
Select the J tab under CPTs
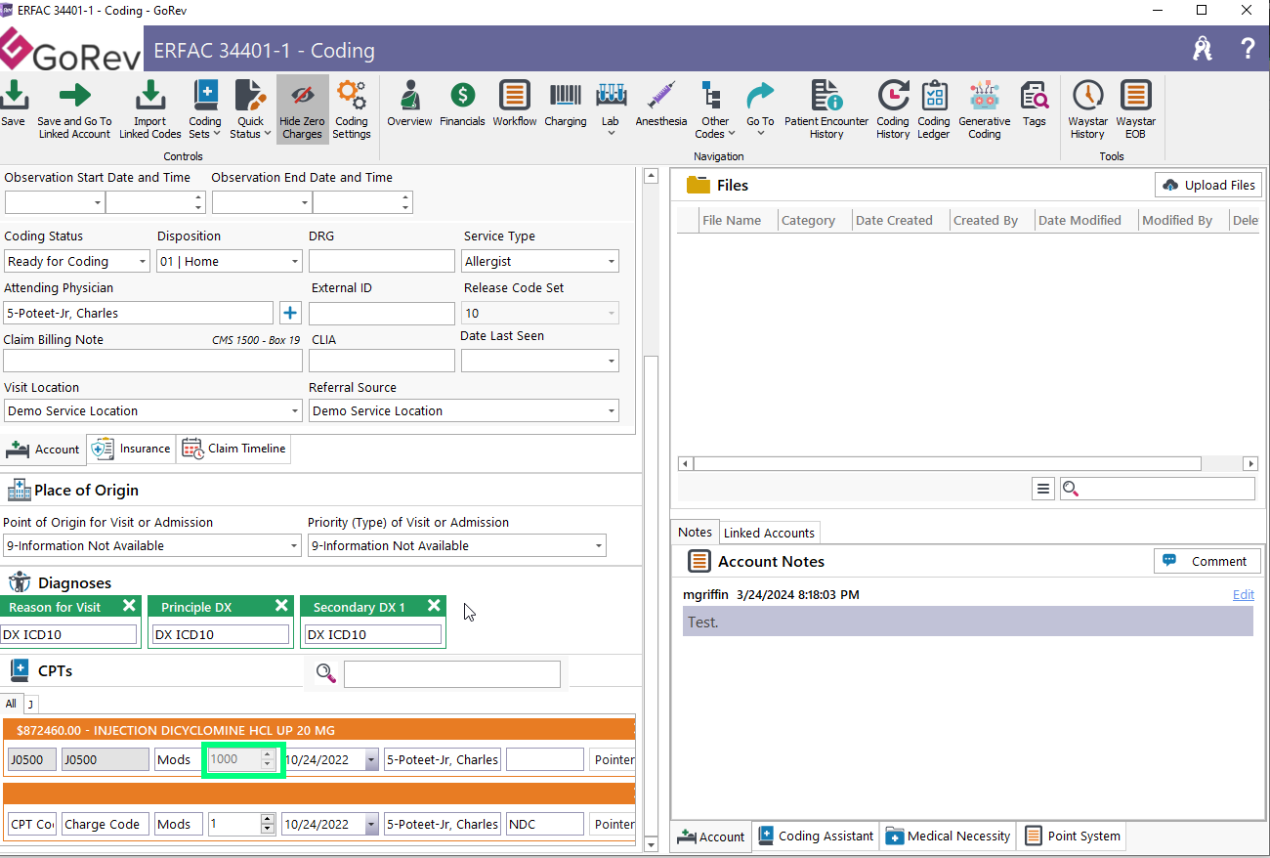coord(30,704)
